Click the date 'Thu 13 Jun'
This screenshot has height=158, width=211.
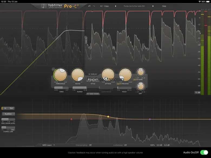12,2
